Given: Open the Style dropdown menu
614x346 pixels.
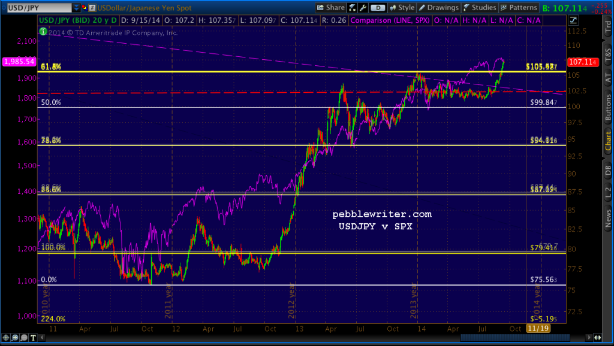Looking at the screenshot, I should tap(405, 8).
